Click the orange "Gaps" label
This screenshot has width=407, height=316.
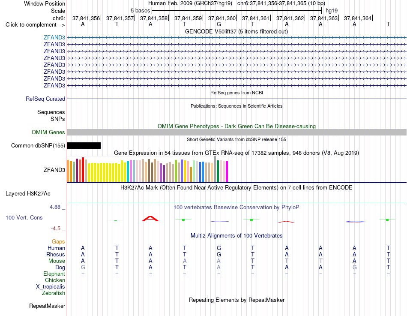coord(58,242)
